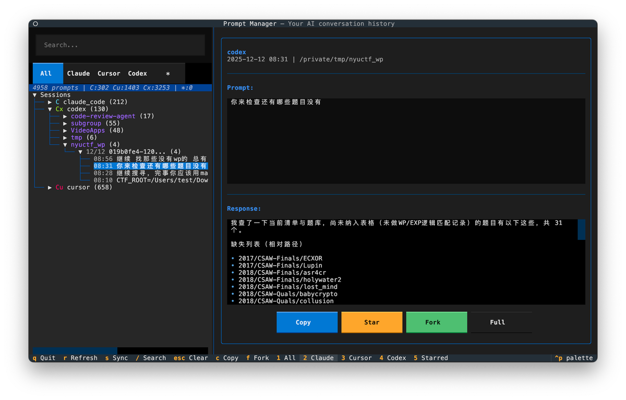Screen dimensions: 626x400
Task: Click the Prompt: section label
Action: [240, 88]
